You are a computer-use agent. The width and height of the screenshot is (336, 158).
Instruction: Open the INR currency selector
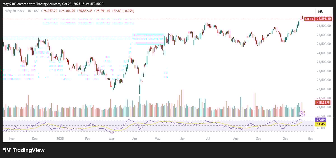tap(320, 11)
